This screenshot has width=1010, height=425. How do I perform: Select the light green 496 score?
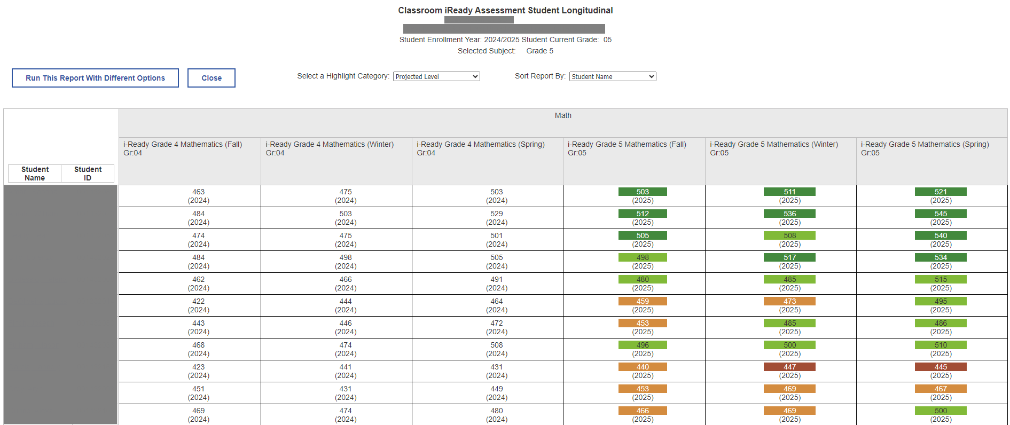coord(643,345)
